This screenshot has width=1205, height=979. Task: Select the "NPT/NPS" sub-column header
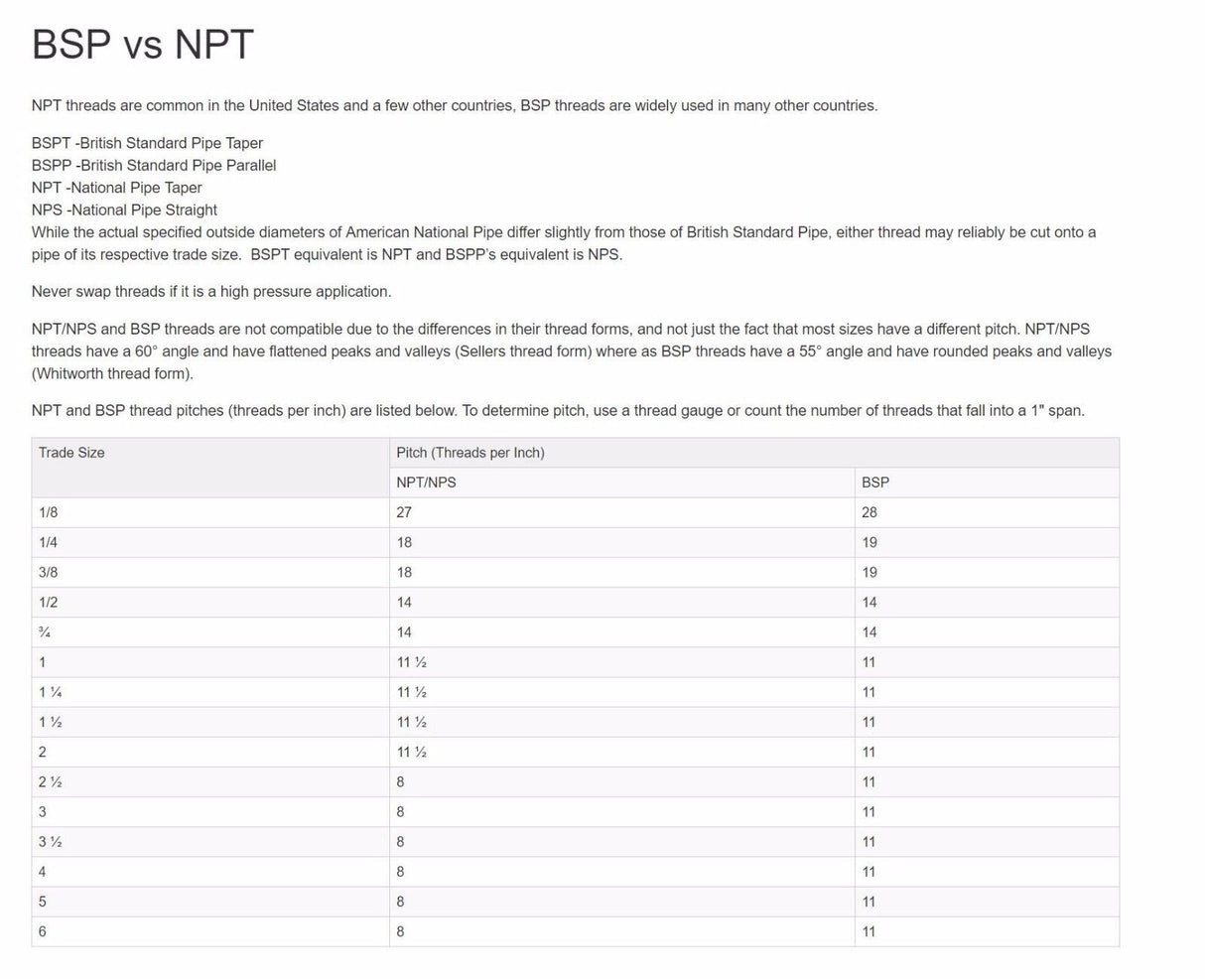click(426, 483)
